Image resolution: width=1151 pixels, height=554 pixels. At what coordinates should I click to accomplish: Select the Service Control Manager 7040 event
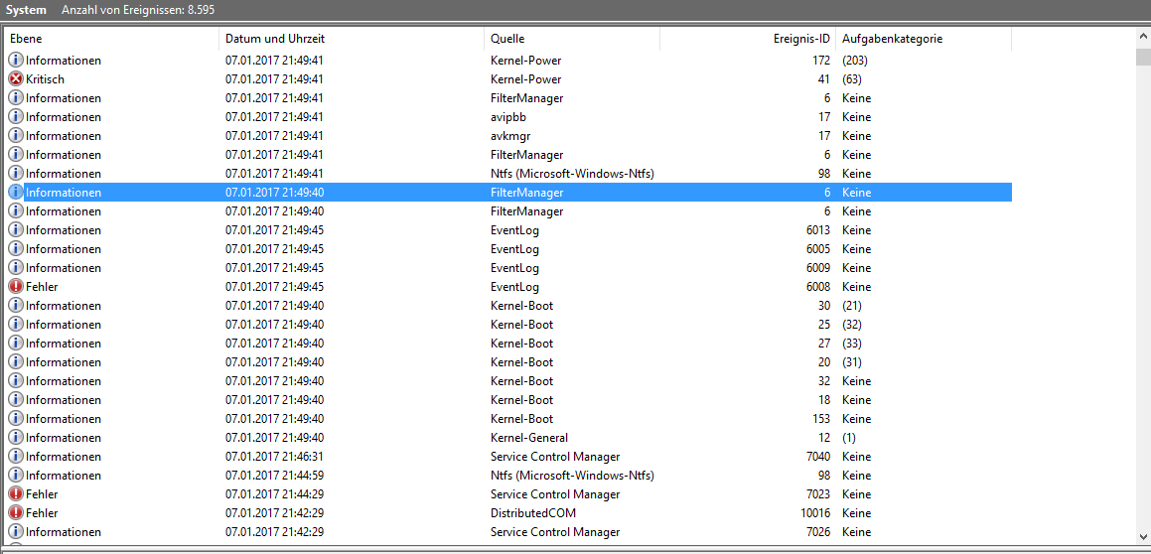click(508, 457)
